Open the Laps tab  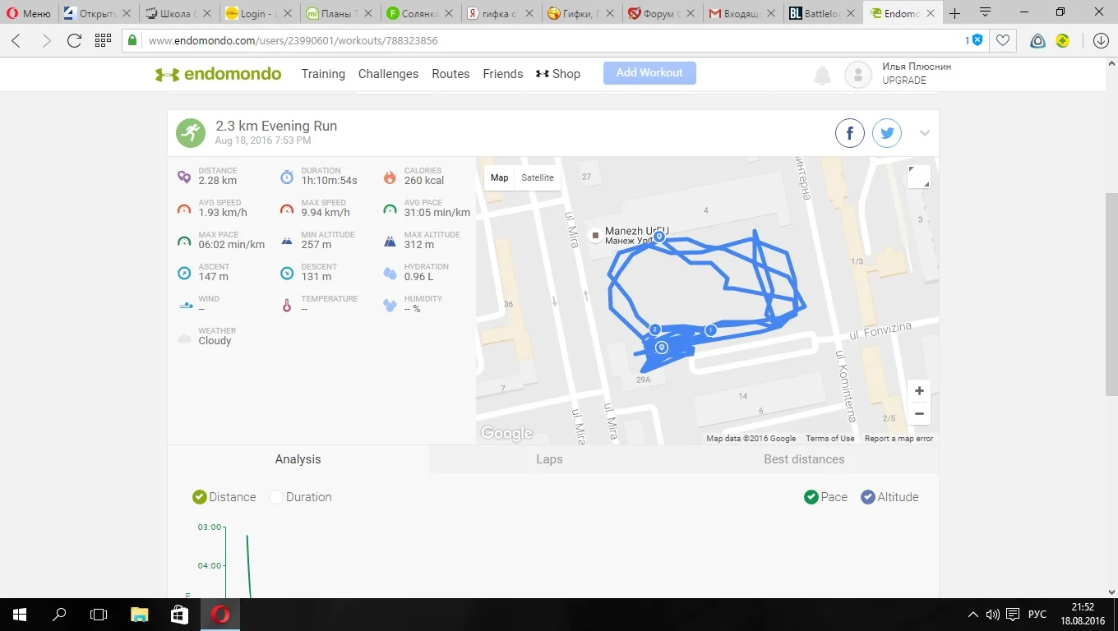click(x=549, y=459)
